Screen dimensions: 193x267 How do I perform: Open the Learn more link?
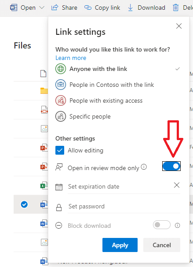[71, 58]
